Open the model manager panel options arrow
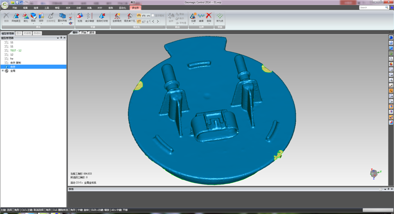This screenshot has height=214, width=394. [x=57, y=38]
